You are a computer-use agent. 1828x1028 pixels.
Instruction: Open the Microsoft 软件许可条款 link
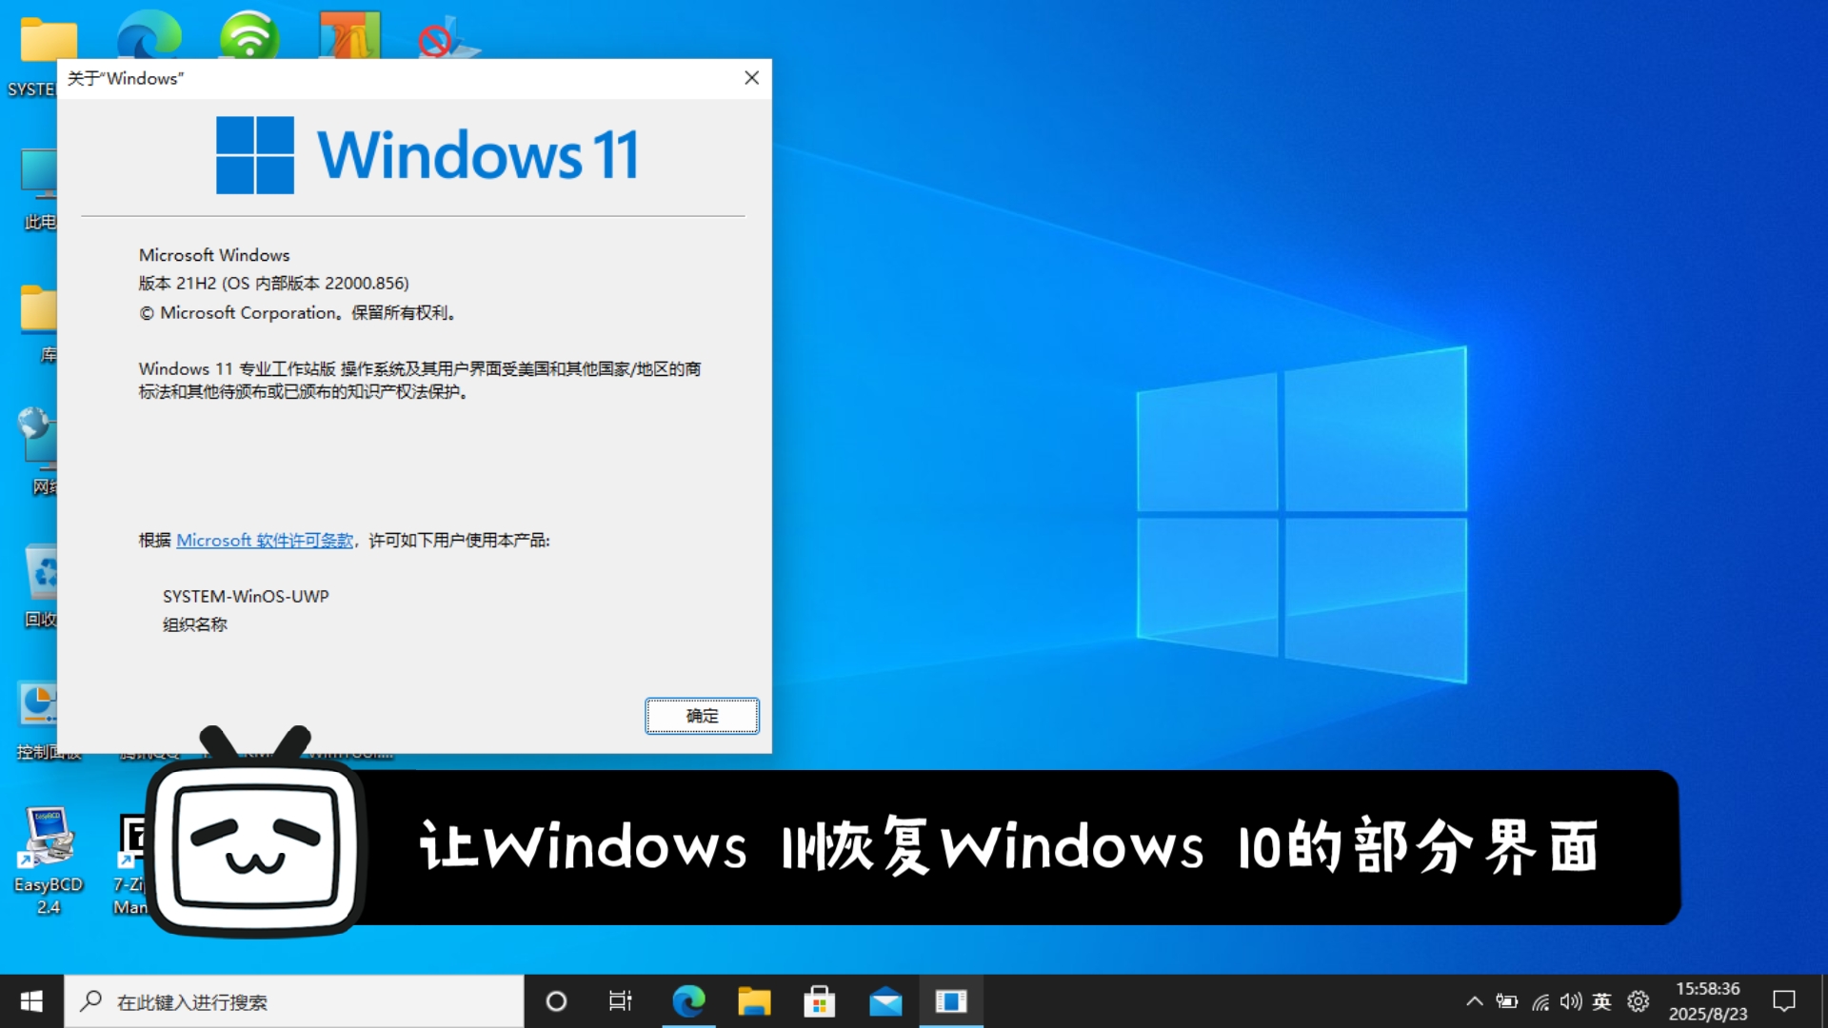pyautogui.click(x=265, y=541)
